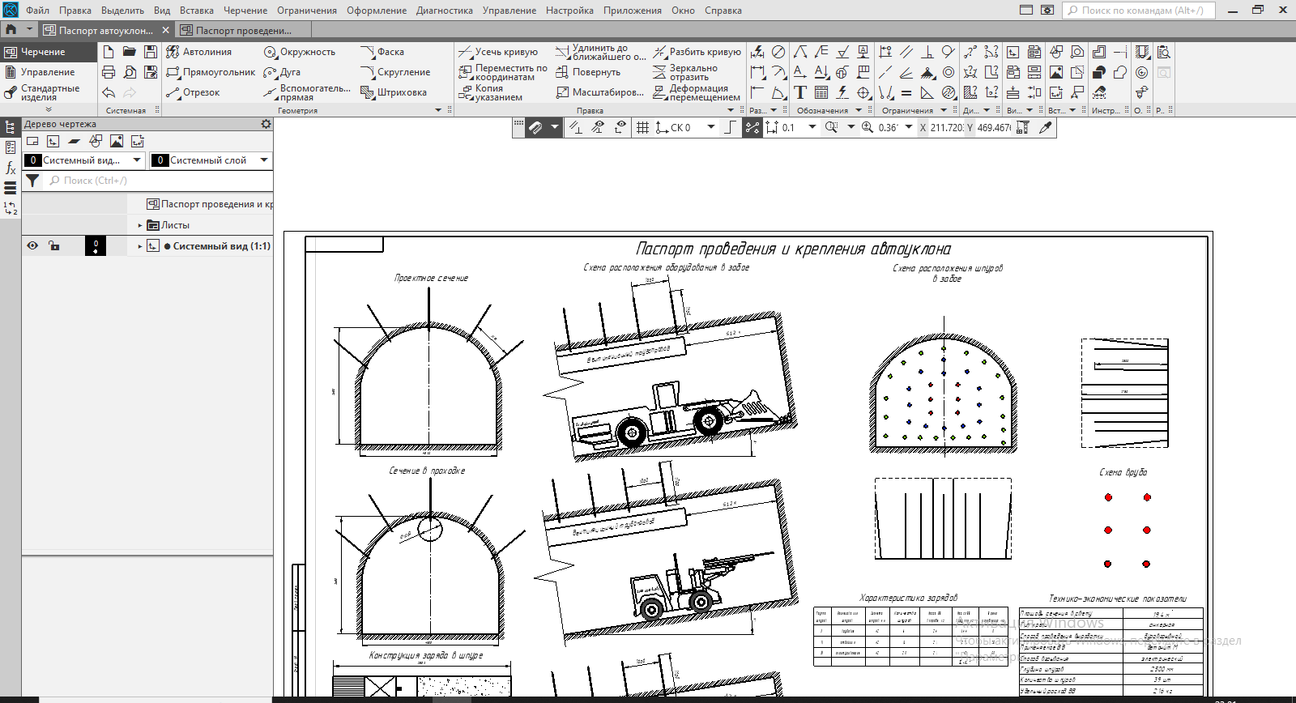Expand the Листы tree node
Screen dimensions: 1296x703
140,225
